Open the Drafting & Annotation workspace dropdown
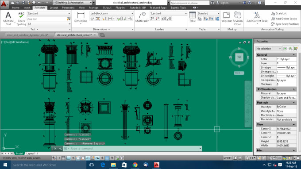The width and height of the screenshot is (301, 169). tap(73, 3)
